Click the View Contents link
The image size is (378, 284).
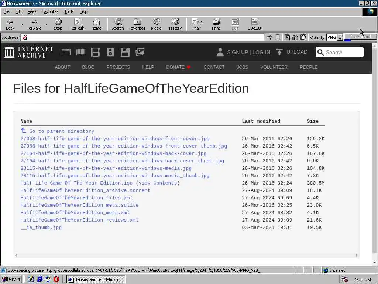click(158, 183)
